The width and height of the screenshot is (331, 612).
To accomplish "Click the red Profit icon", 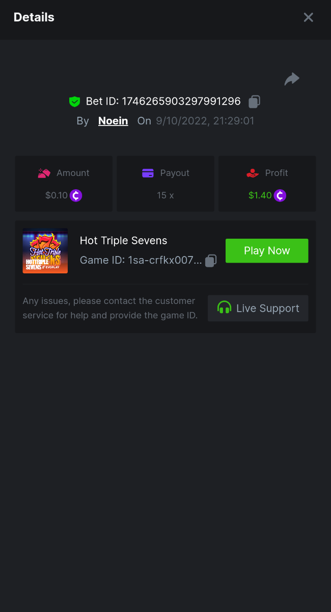I will coord(253,173).
